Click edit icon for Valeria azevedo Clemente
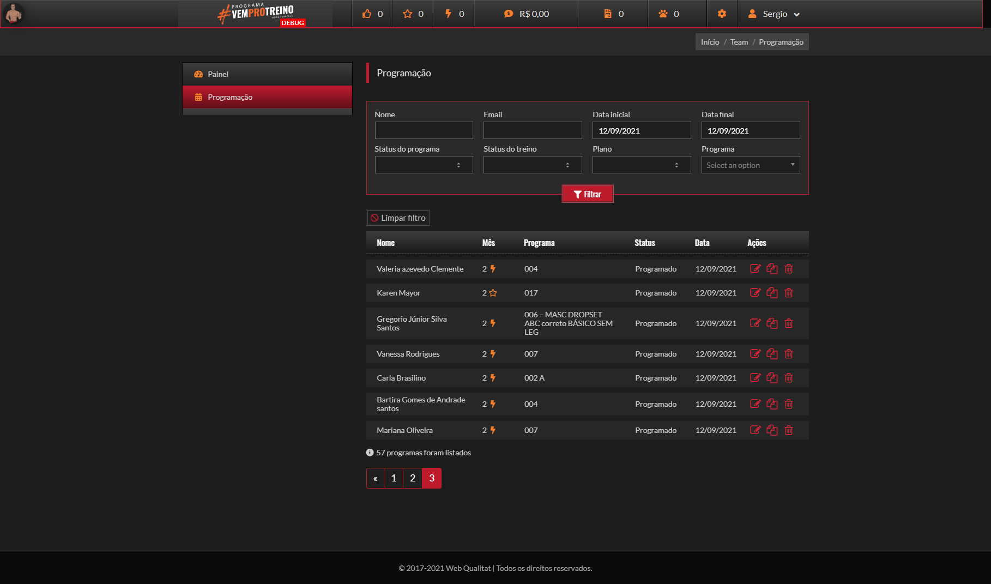The width and height of the screenshot is (991, 584). point(755,268)
